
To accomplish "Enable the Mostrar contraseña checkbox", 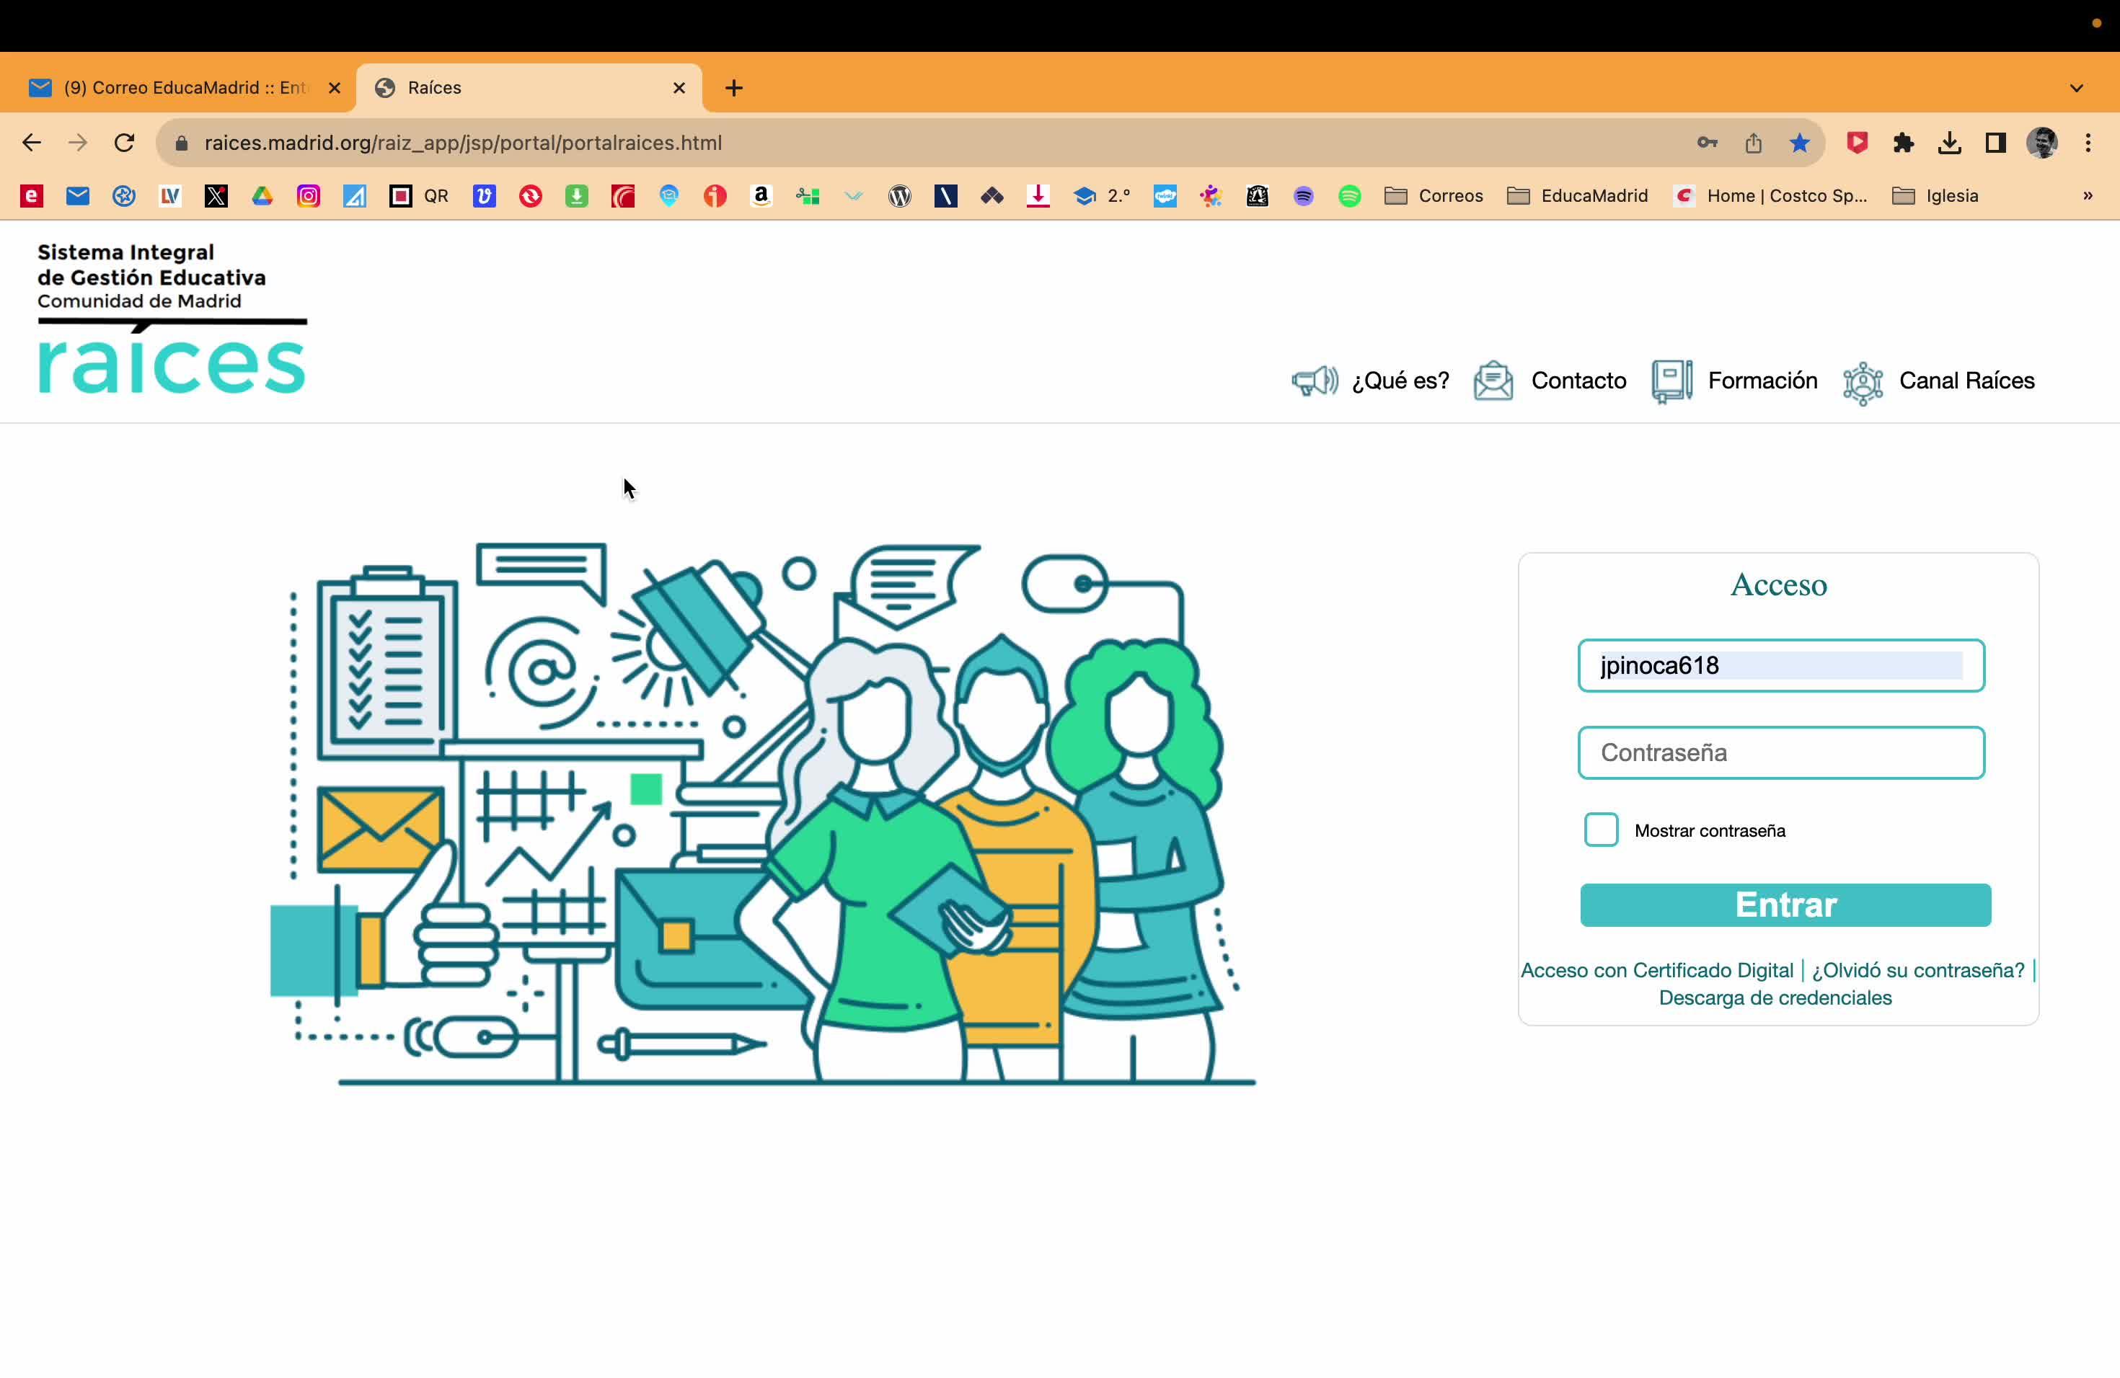I will (x=1601, y=830).
